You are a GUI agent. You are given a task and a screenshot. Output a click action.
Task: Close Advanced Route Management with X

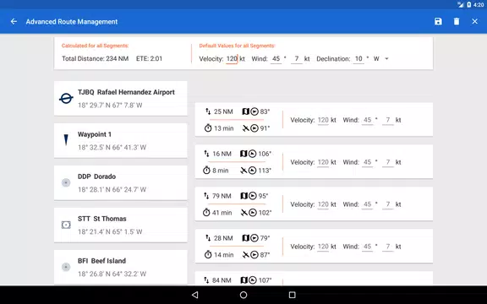pyautogui.click(x=474, y=21)
